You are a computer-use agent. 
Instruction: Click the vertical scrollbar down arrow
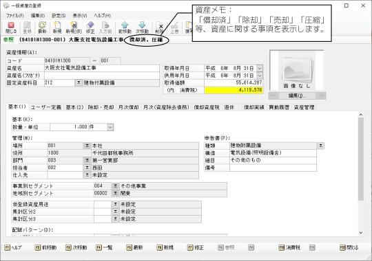pyautogui.click(x=361, y=233)
